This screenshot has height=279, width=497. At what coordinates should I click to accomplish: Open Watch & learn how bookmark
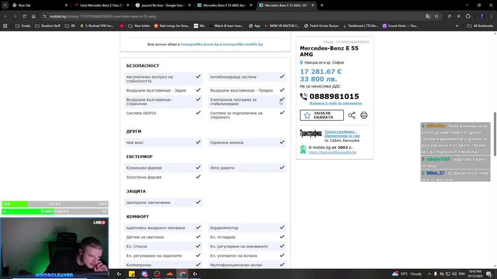click(x=226, y=26)
